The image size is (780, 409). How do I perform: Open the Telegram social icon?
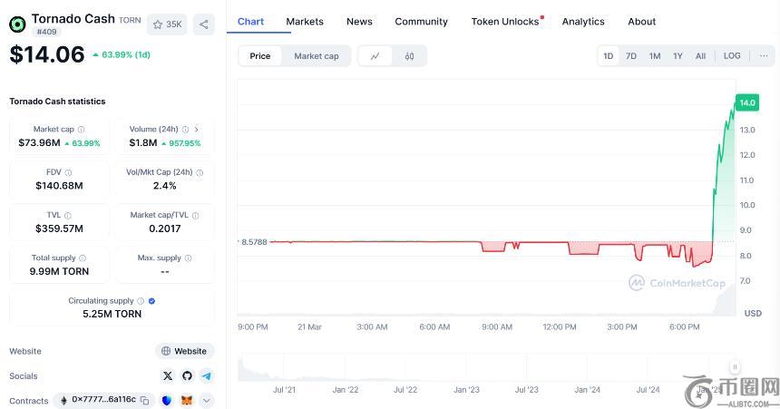[206, 375]
